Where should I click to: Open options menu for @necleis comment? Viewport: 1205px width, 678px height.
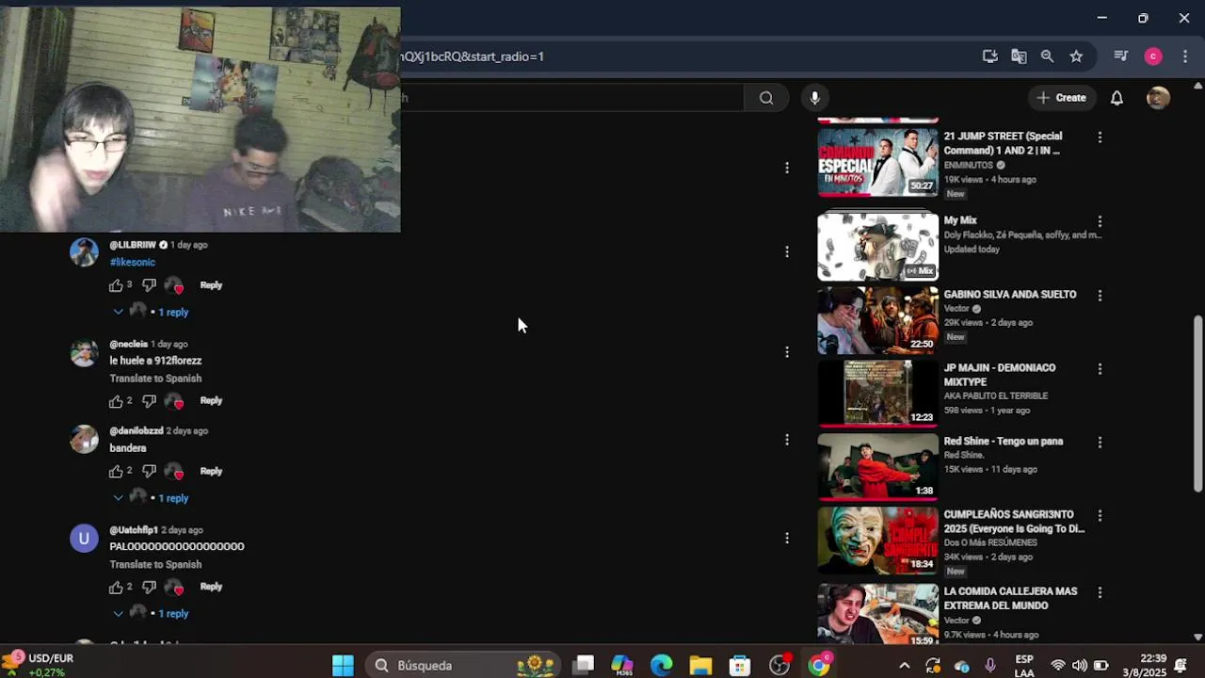coord(787,351)
